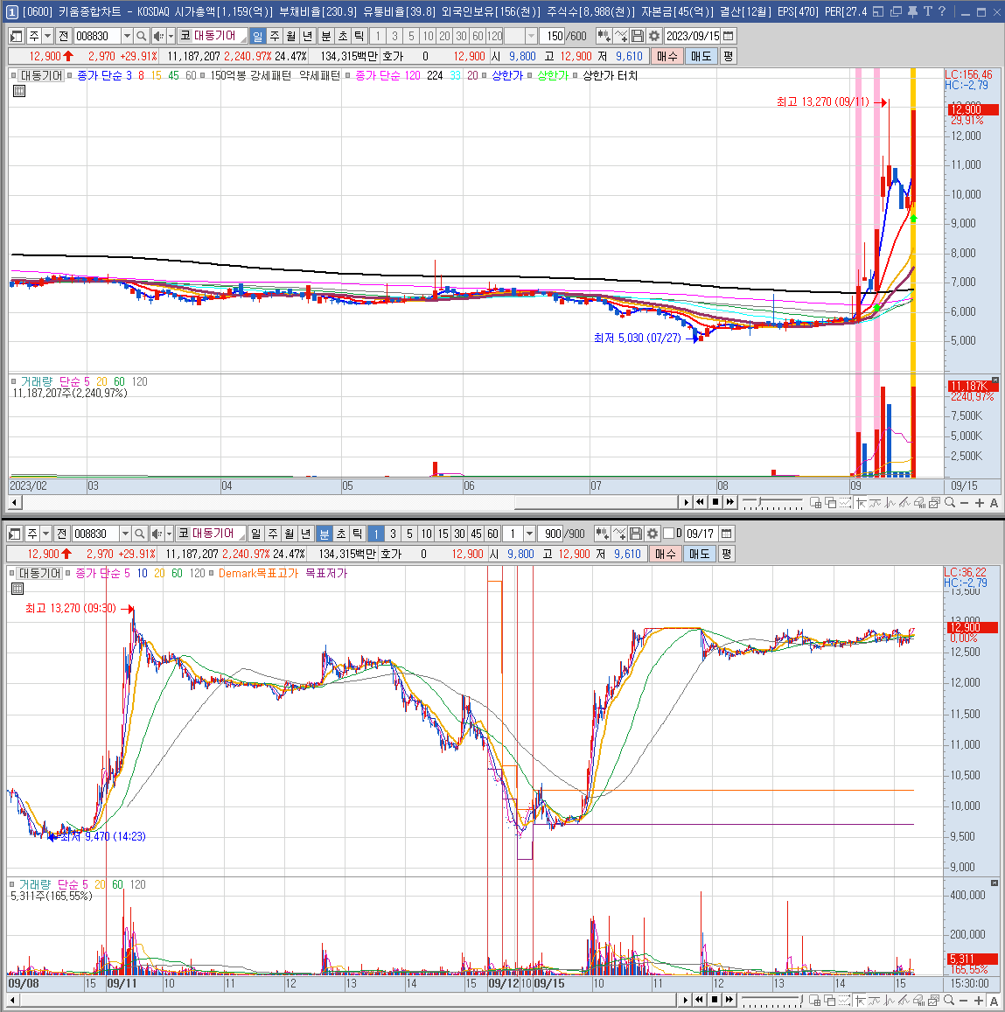Open the bottom chart's settings gear

click(x=652, y=534)
